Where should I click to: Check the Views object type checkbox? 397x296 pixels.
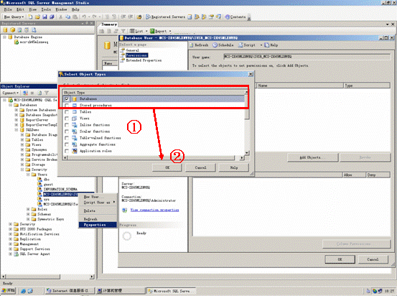(67, 119)
